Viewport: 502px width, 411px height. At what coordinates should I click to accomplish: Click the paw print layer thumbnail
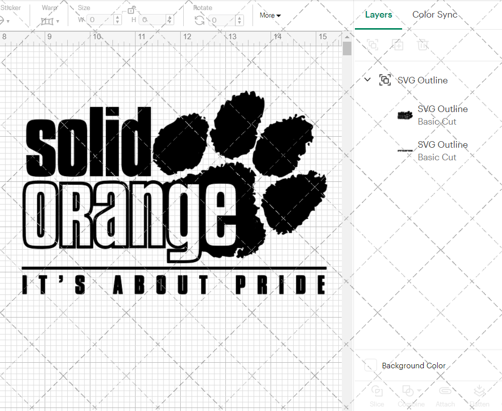405,115
